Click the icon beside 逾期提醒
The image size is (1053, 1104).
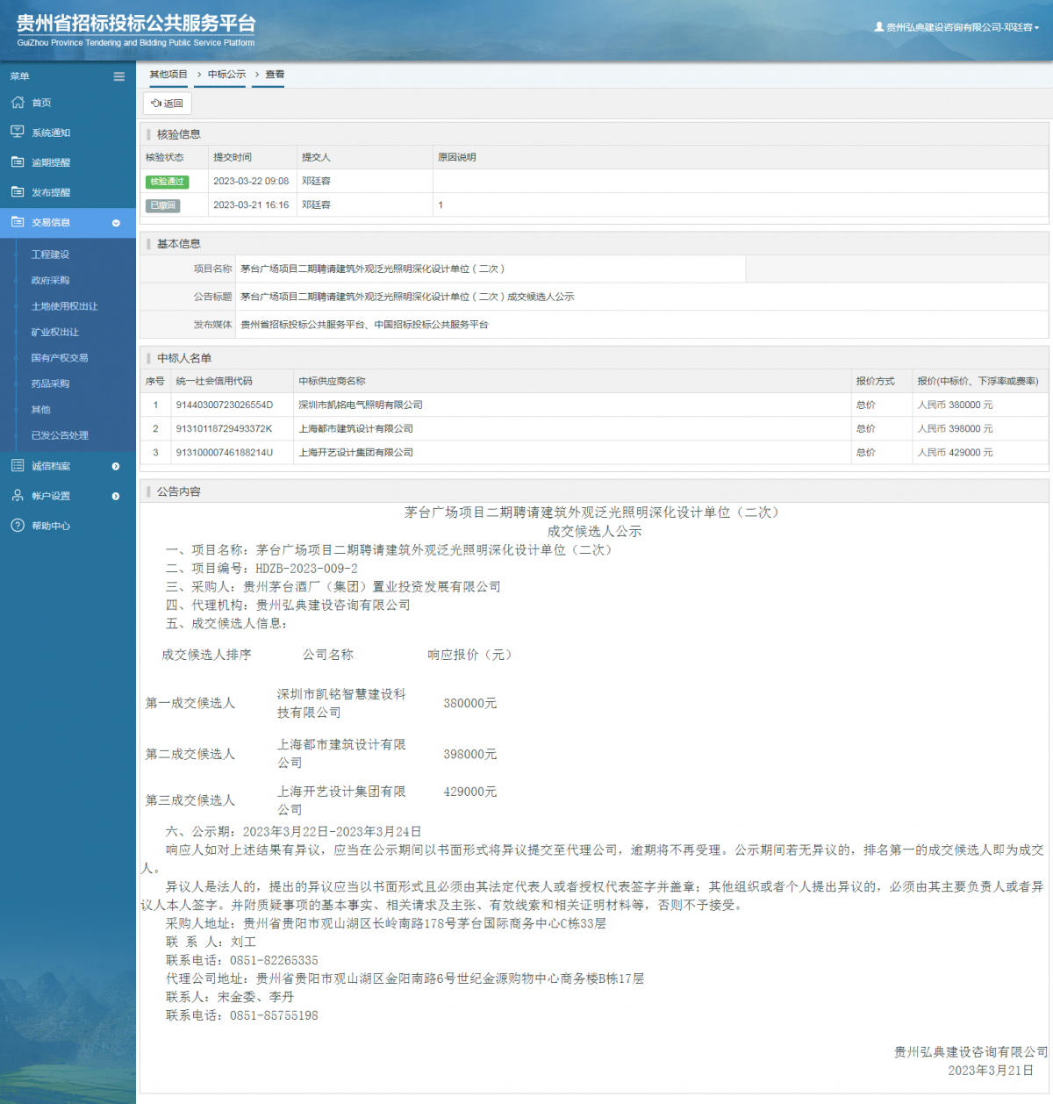[x=18, y=161]
